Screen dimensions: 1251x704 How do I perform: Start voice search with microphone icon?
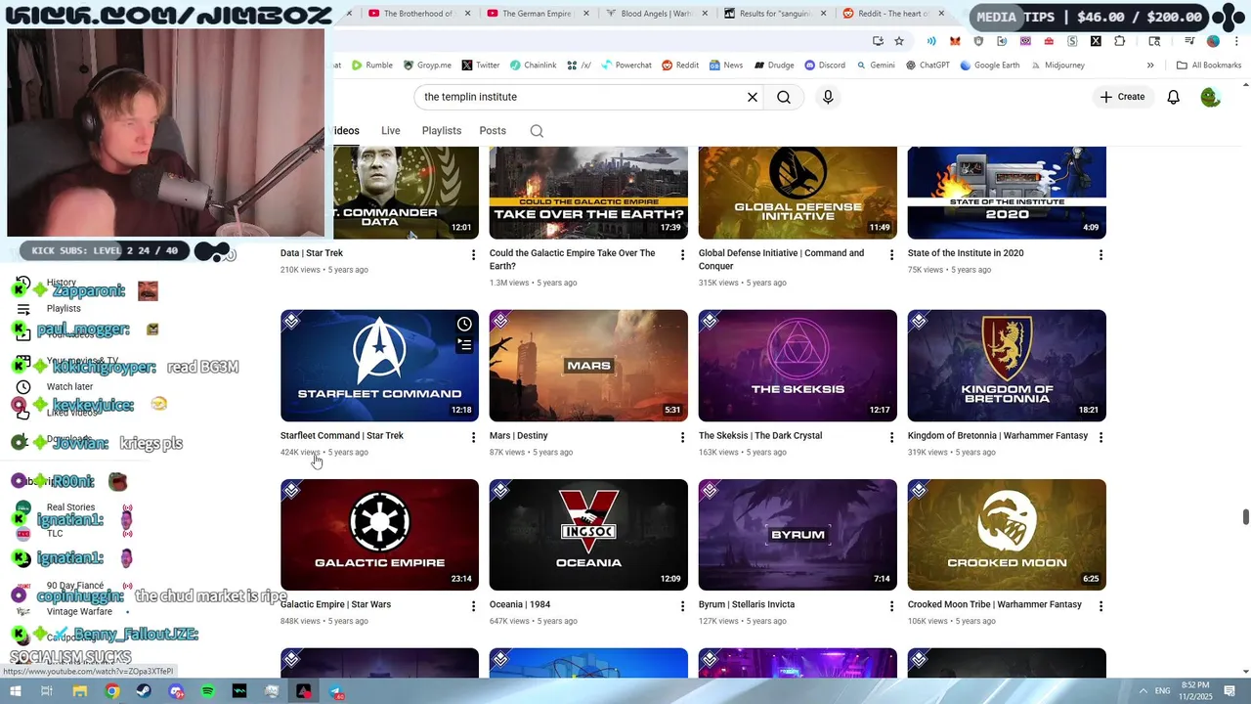click(828, 97)
